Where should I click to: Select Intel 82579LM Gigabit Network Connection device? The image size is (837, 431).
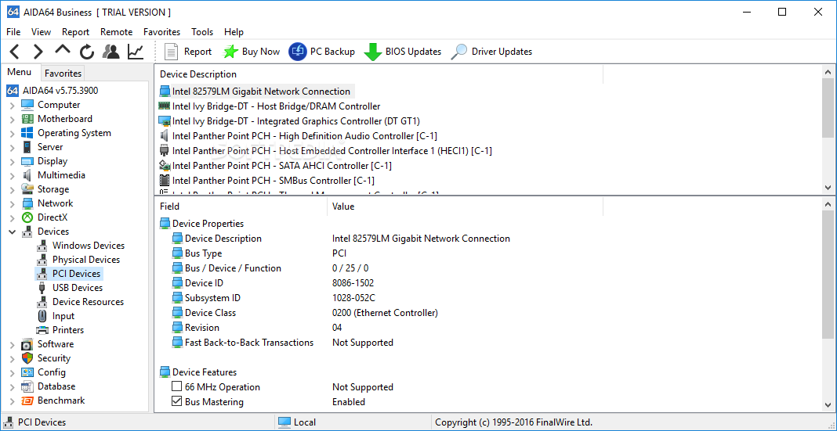(x=256, y=91)
